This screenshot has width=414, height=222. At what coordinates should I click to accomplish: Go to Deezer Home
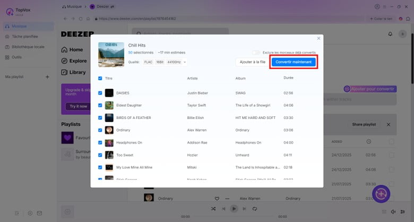click(x=72, y=50)
